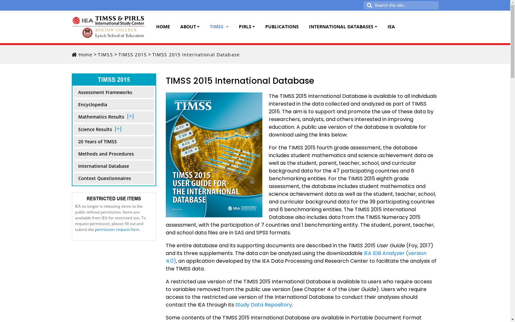Image resolution: width=515 pixels, height=322 pixels.
Task: Click the TIMSS 2015 sidebar header
Action: point(114,80)
